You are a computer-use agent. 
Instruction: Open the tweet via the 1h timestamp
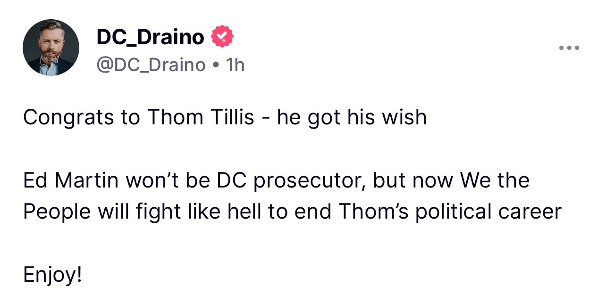pos(235,65)
